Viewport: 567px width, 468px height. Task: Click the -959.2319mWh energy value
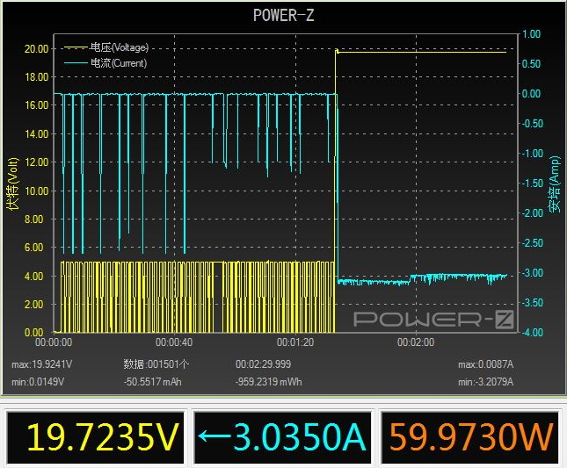click(x=269, y=382)
